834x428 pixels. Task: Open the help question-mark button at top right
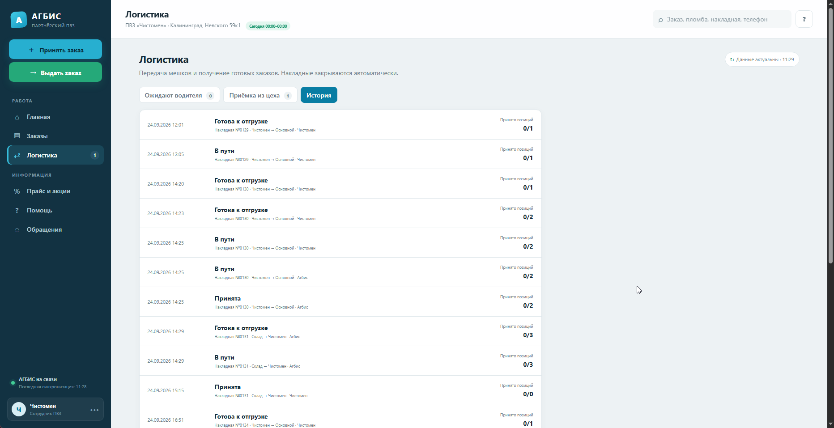point(804,19)
